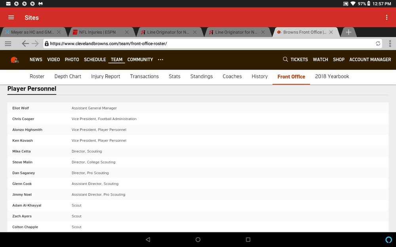
Task: Select the Steve Malin name
Action: (x=22, y=162)
